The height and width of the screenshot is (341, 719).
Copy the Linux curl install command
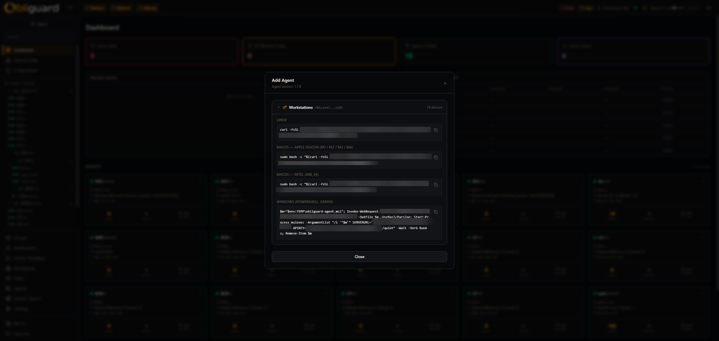click(x=436, y=130)
